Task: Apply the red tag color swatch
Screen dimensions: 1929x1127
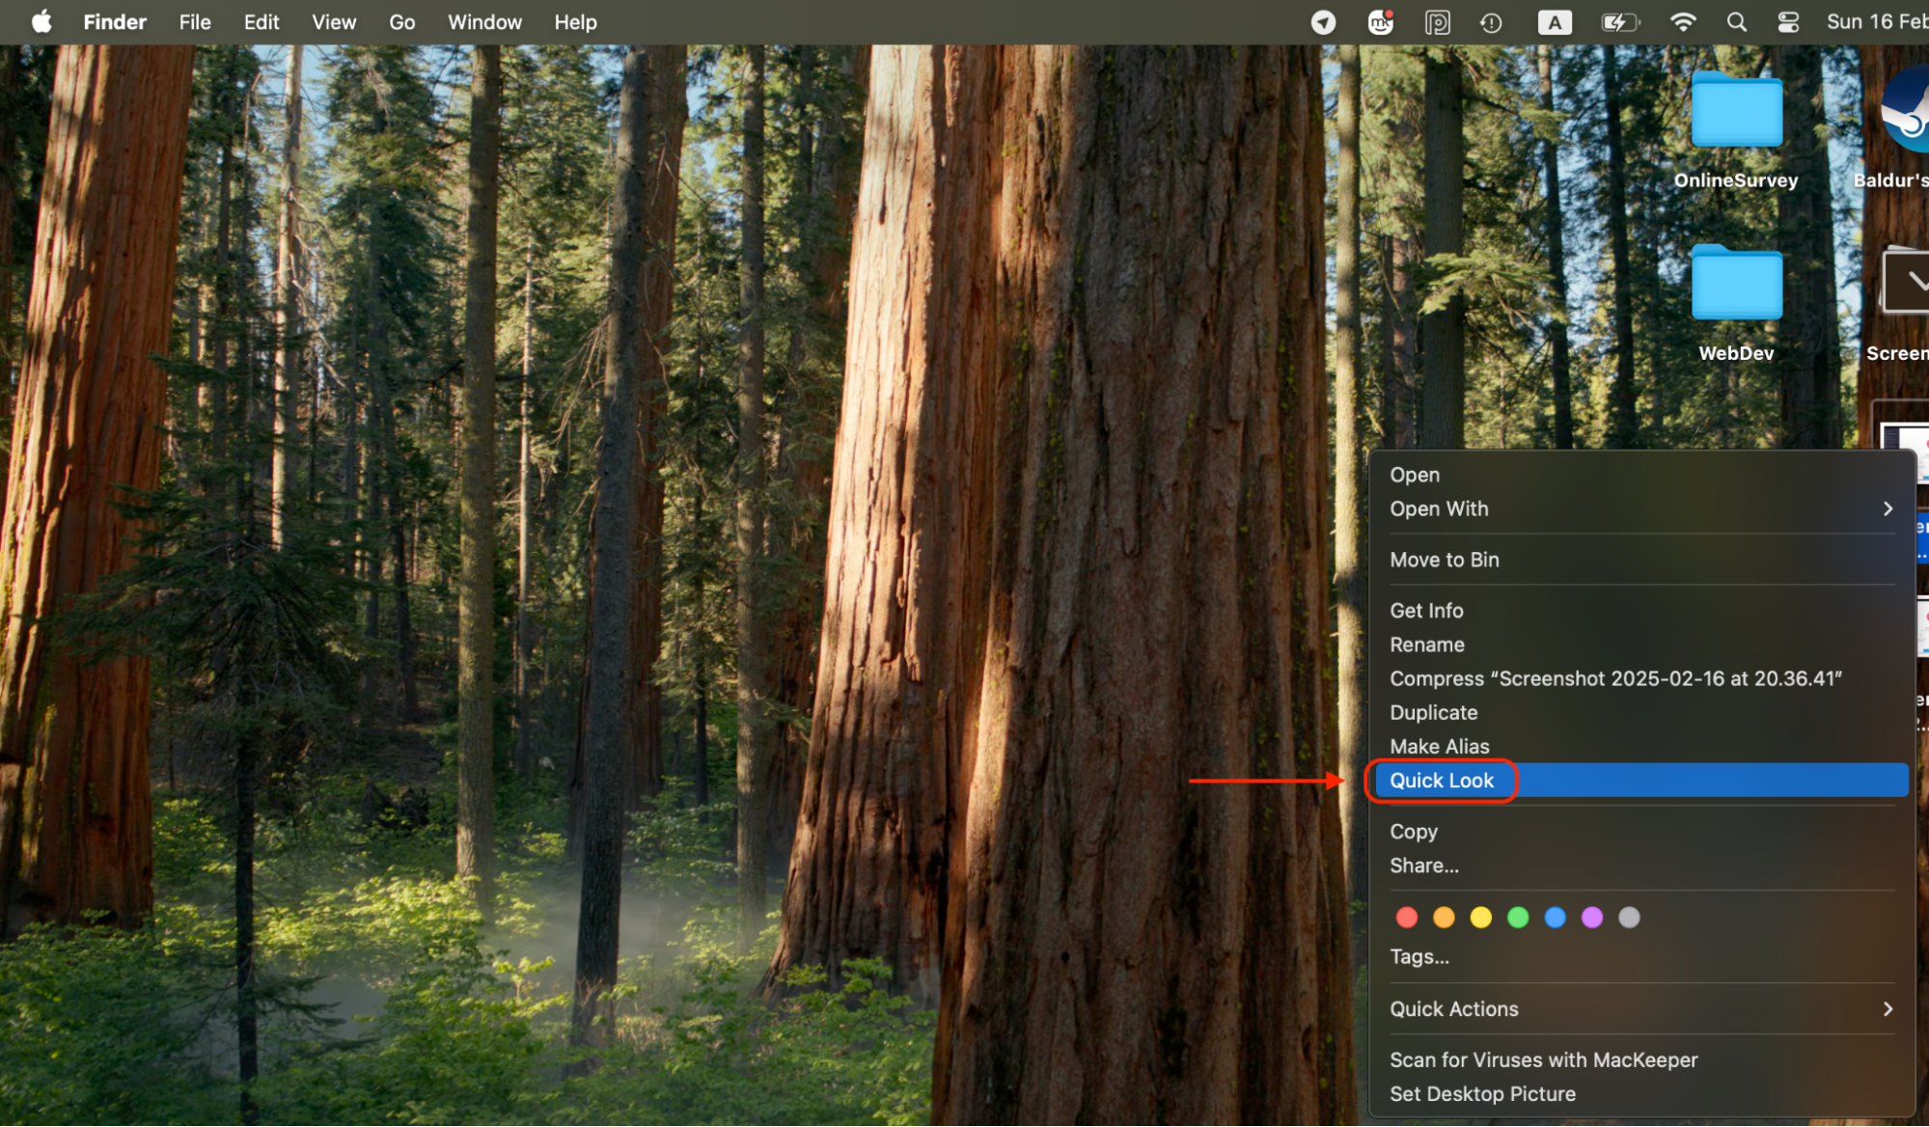Action: [1406, 917]
